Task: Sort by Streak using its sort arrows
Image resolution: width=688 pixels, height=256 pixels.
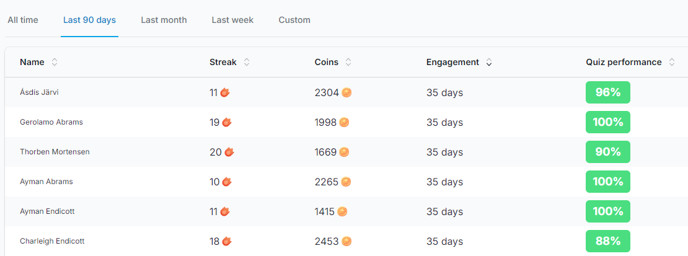Action: [x=247, y=62]
